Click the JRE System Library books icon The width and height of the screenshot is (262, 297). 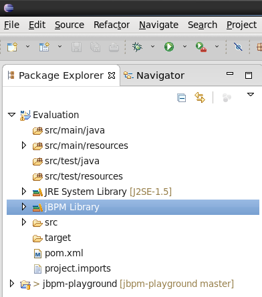tap(37, 192)
